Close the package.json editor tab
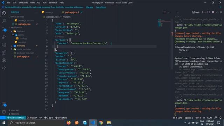224x126 pixels. point(82,12)
